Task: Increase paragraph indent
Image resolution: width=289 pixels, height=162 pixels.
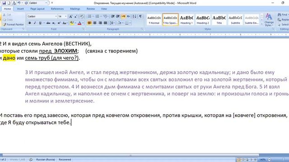Action: pos(118,17)
